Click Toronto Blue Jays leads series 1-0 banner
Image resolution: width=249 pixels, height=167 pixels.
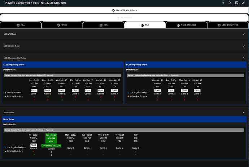(124, 130)
